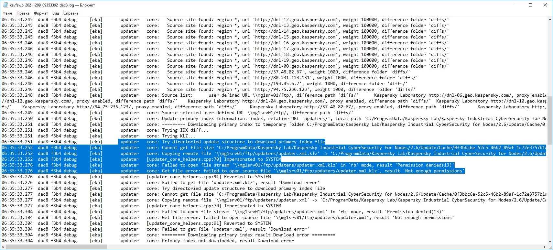Open the Вид menu

[x=56, y=13]
